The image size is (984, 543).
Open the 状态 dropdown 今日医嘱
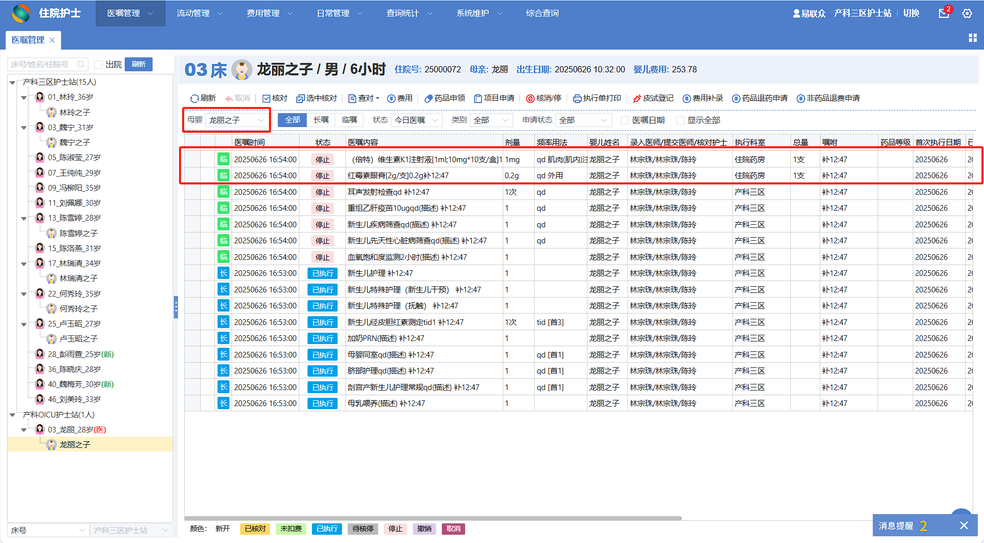point(416,120)
